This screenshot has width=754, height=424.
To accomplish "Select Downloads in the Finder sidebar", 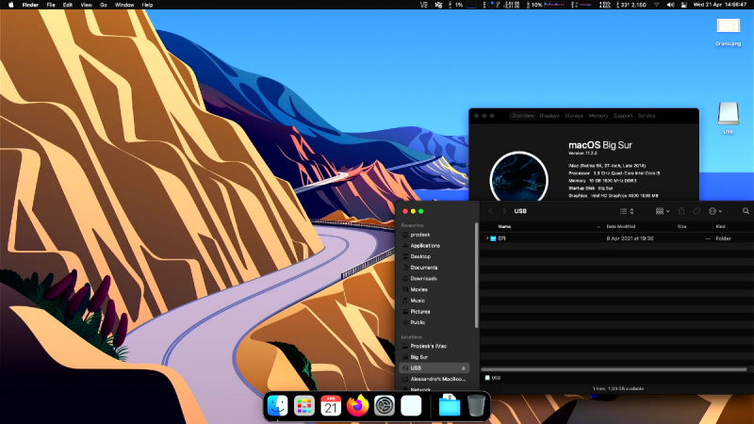I will tap(423, 278).
